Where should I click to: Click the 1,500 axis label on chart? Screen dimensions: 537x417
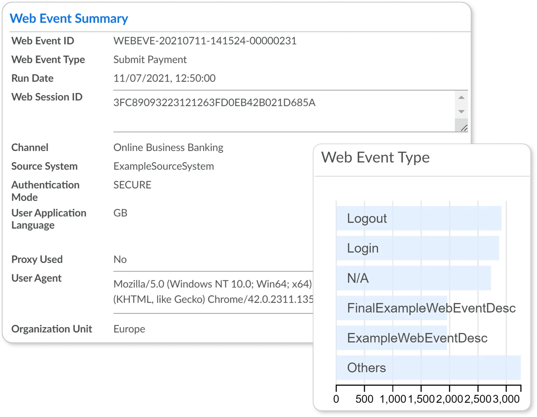tap(421, 399)
